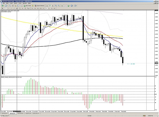Switch to line chart display

53,6
